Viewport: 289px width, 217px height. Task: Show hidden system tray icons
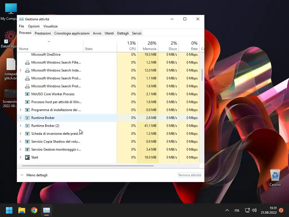pyautogui.click(x=227, y=210)
